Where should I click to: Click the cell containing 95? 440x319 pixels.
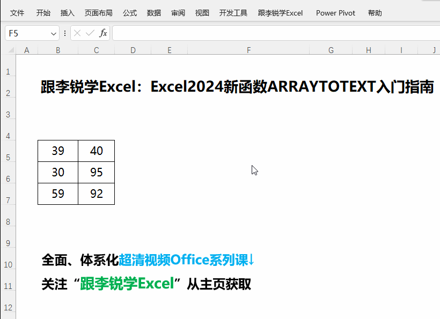(x=96, y=173)
